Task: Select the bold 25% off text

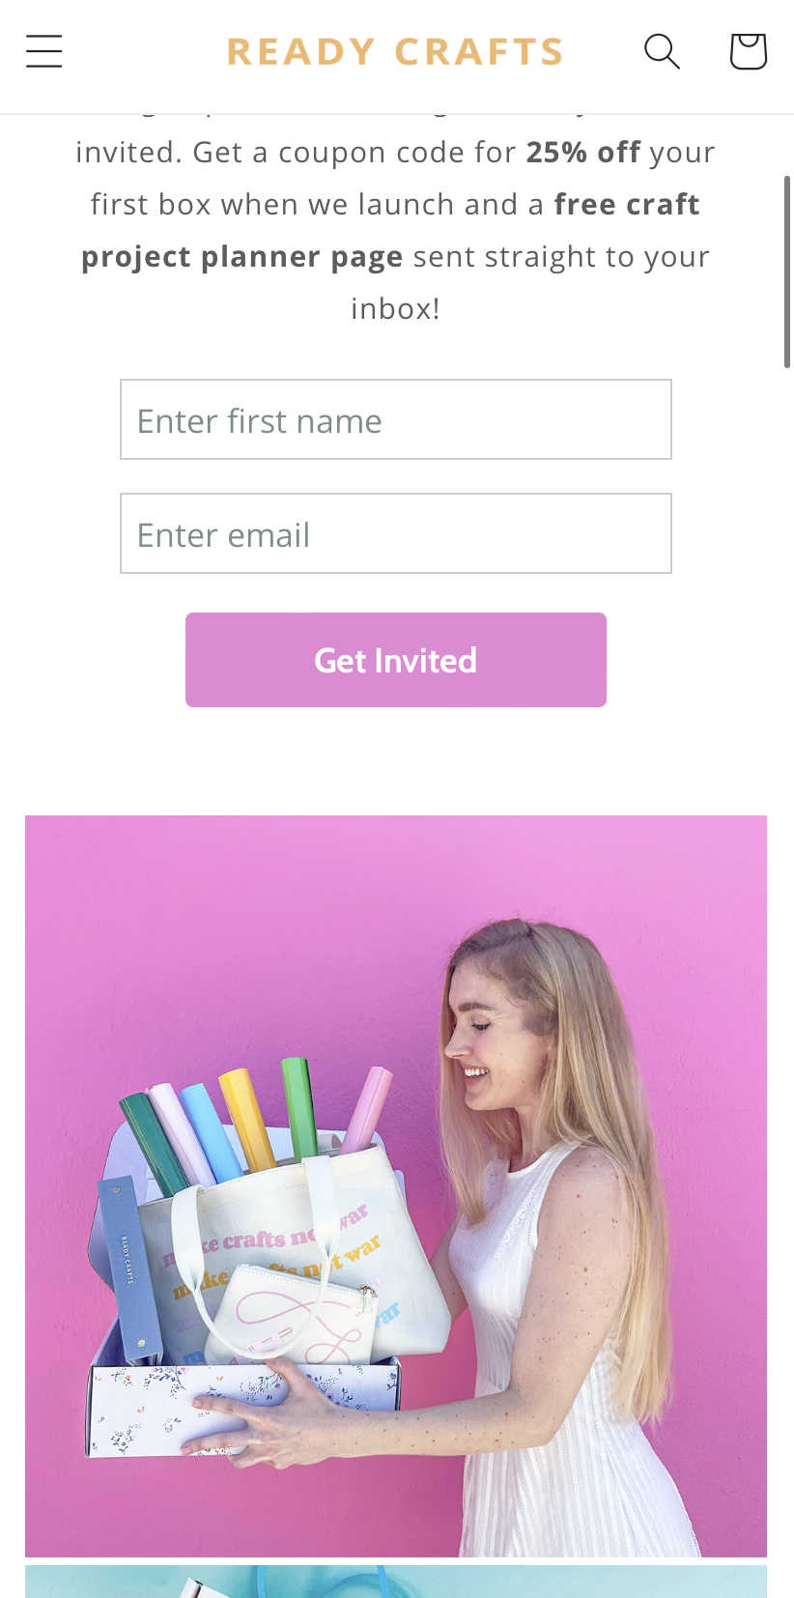Action: (583, 153)
